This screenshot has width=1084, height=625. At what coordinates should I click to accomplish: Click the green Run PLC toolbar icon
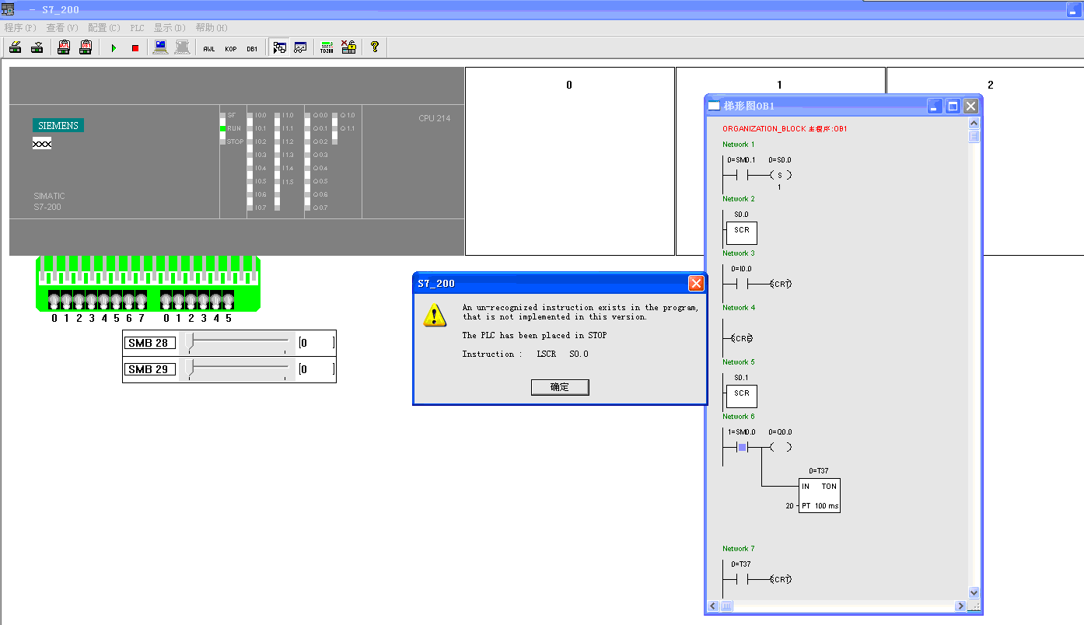pos(114,48)
